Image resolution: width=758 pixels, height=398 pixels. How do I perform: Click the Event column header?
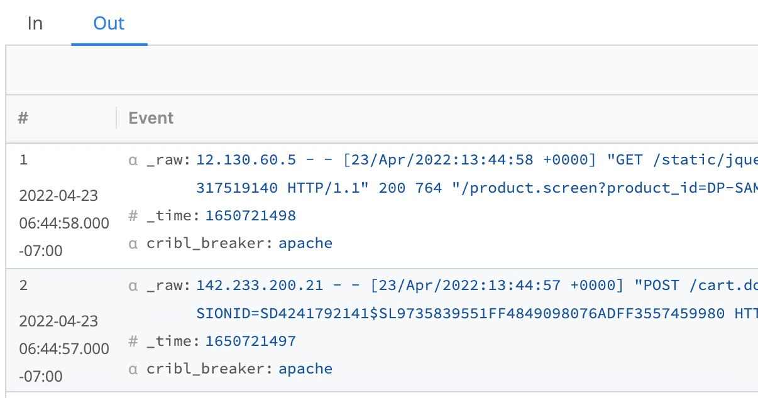(151, 118)
